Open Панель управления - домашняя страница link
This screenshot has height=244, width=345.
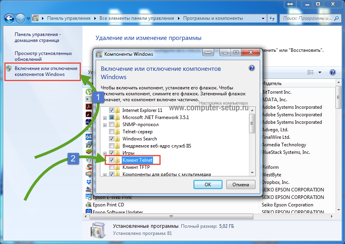38,37
